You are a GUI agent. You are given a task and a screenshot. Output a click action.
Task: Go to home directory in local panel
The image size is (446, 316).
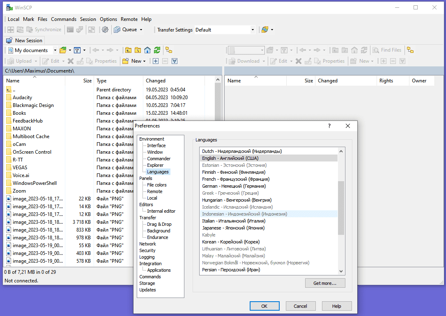[x=147, y=50]
